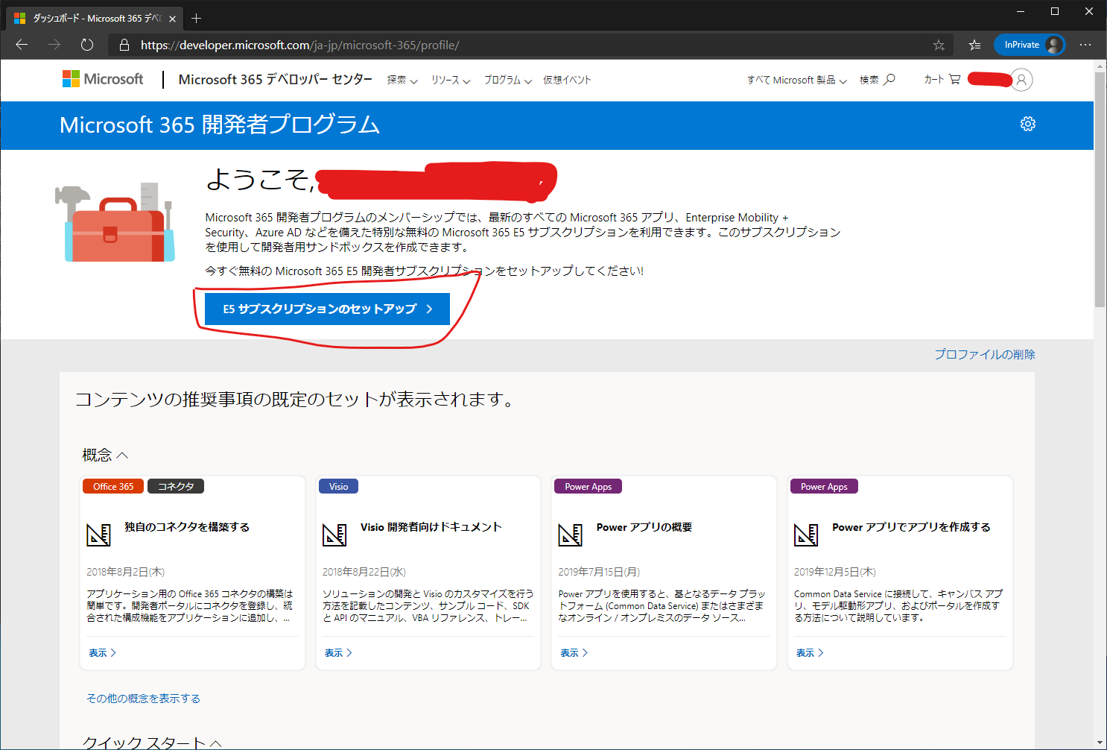Image resolution: width=1107 pixels, height=750 pixels.
Task: Open the settings gear icon
Action: 1028,124
